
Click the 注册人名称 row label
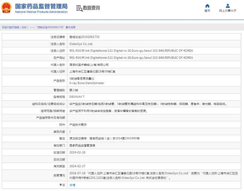pos(58,44)
